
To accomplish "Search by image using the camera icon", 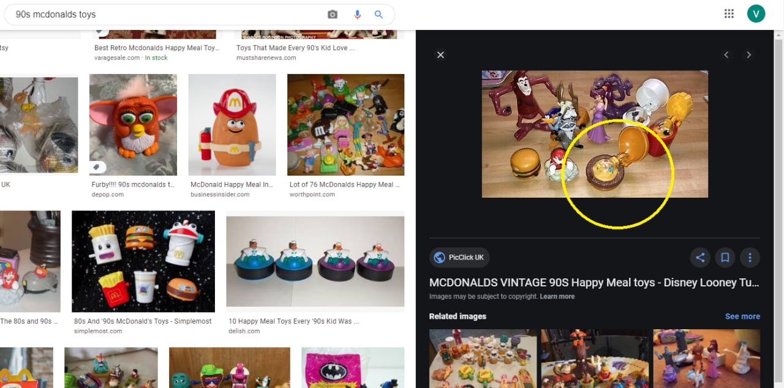I will click(333, 14).
